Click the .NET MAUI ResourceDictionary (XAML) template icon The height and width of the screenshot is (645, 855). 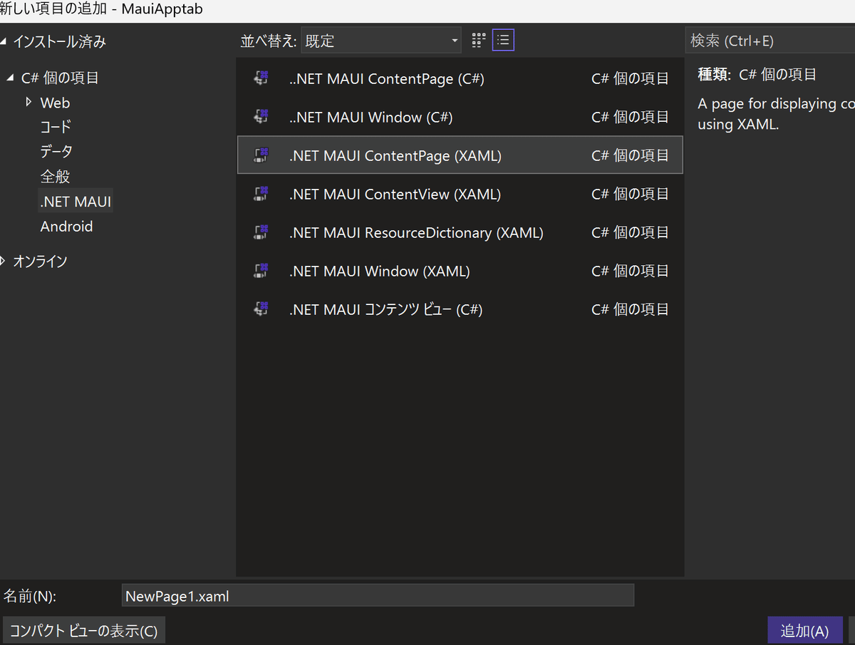tap(261, 232)
